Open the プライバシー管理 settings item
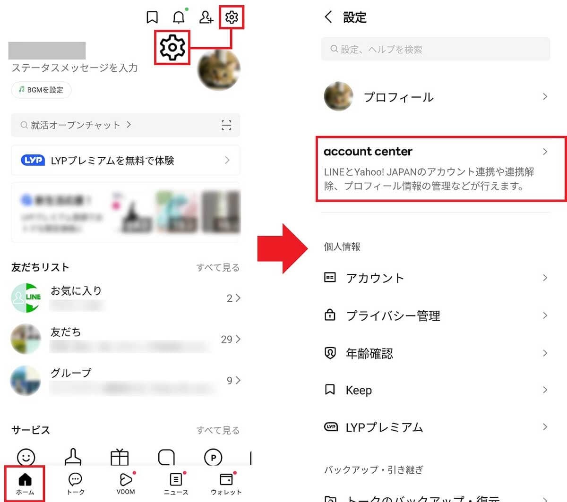The width and height of the screenshot is (567, 502). click(435, 315)
